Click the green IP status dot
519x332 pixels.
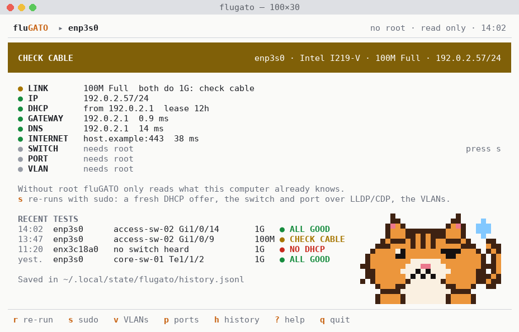point(21,99)
